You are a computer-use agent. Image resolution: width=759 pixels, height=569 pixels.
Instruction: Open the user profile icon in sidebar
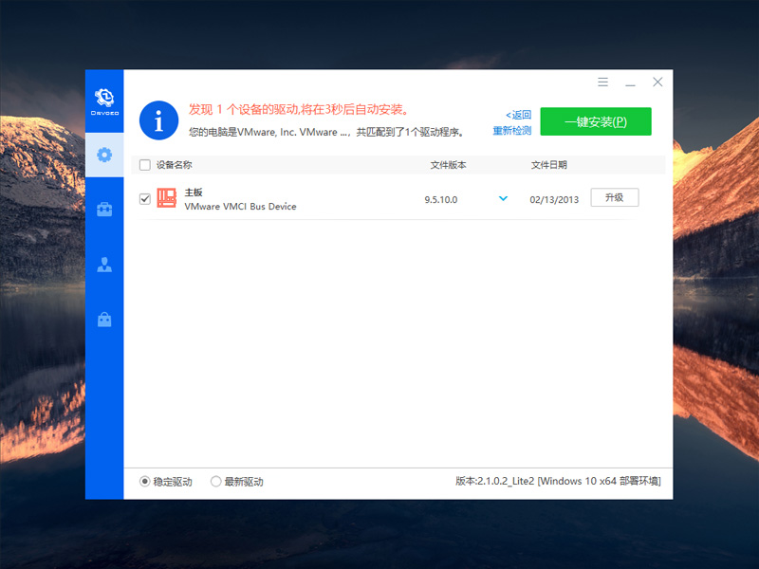(x=104, y=265)
